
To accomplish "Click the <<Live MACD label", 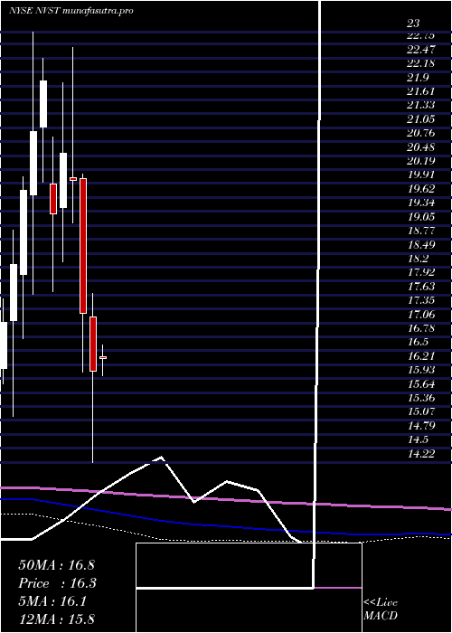I will (x=381, y=609).
